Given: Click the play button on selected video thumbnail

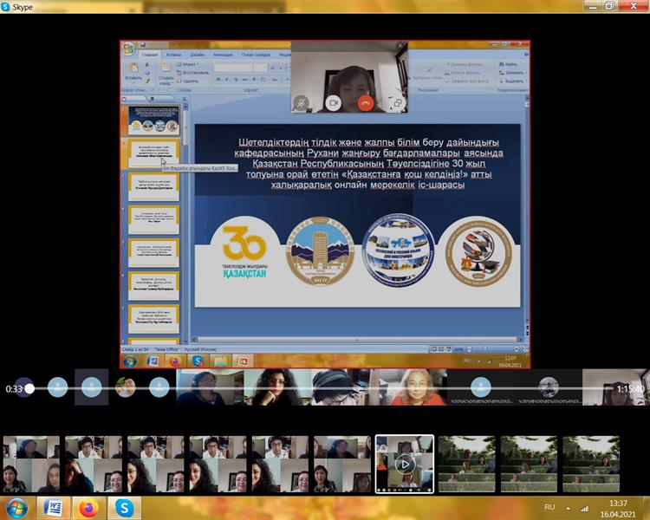Looking at the screenshot, I should click(404, 464).
